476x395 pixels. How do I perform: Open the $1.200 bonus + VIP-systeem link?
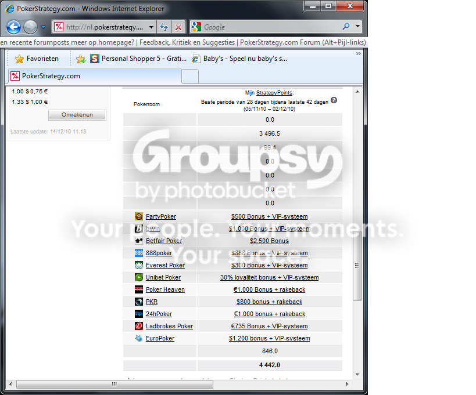[x=269, y=338]
